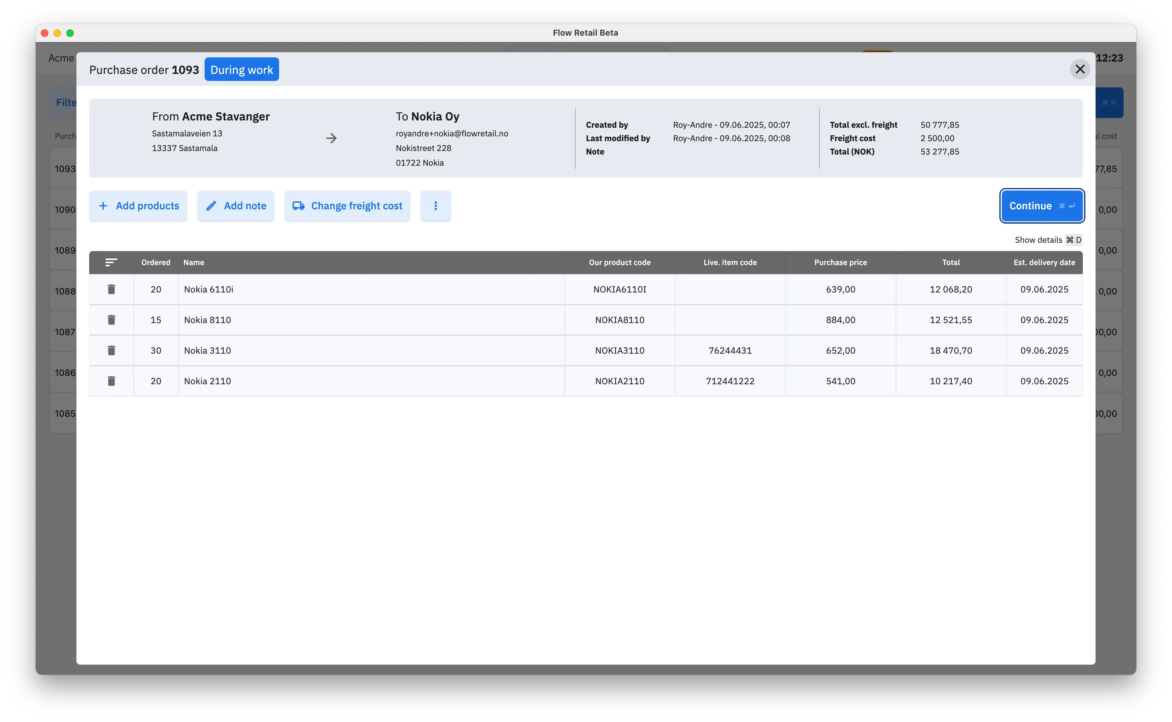1172x722 pixels.
Task: Click the sort icon in table header
Action: (x=111, y=263)
